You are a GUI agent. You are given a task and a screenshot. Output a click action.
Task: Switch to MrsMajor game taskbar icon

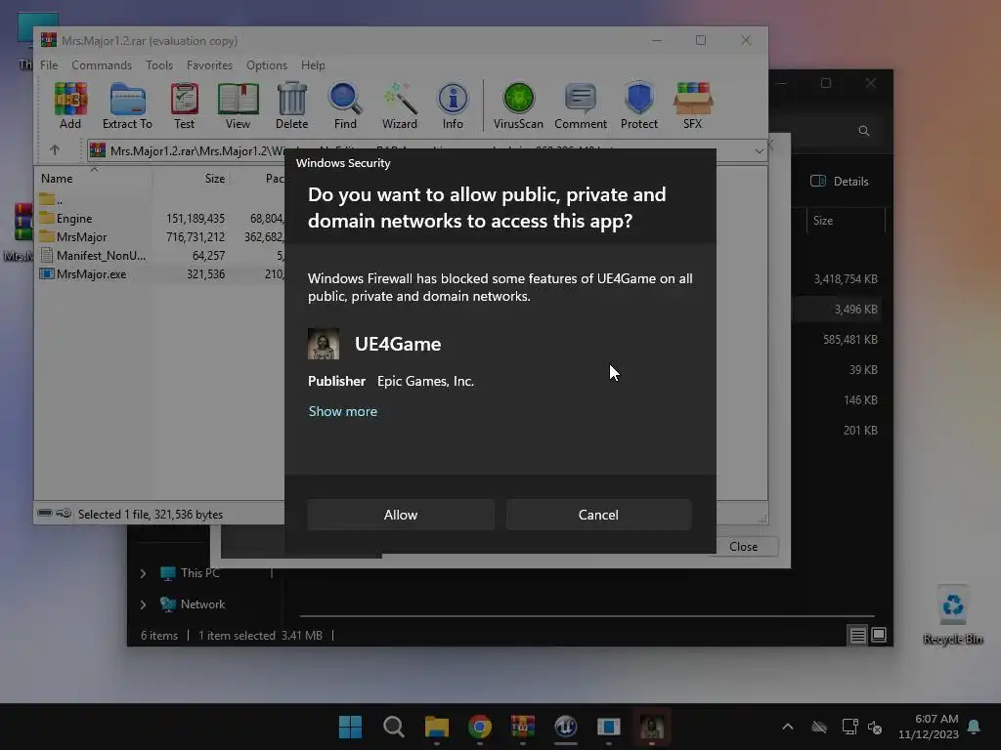click(652, 727)
